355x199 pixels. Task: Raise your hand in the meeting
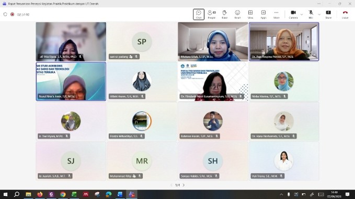[x=224, y=15]
